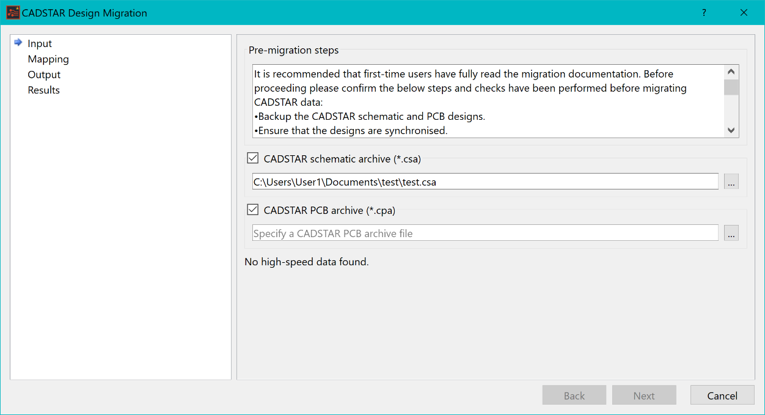
Task: Click the 'CADSTAR Design Migration' title text
Action: point(85,13)
